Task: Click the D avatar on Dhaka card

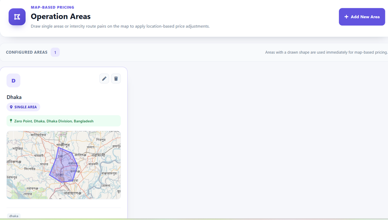Action: click(13, 81)
